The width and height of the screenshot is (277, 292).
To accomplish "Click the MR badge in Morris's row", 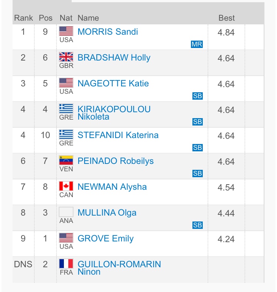I will 197,44.
